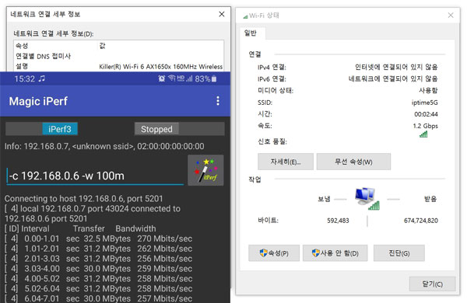
Task: Click the network computers activity icon
Action: tap(367, 199)
